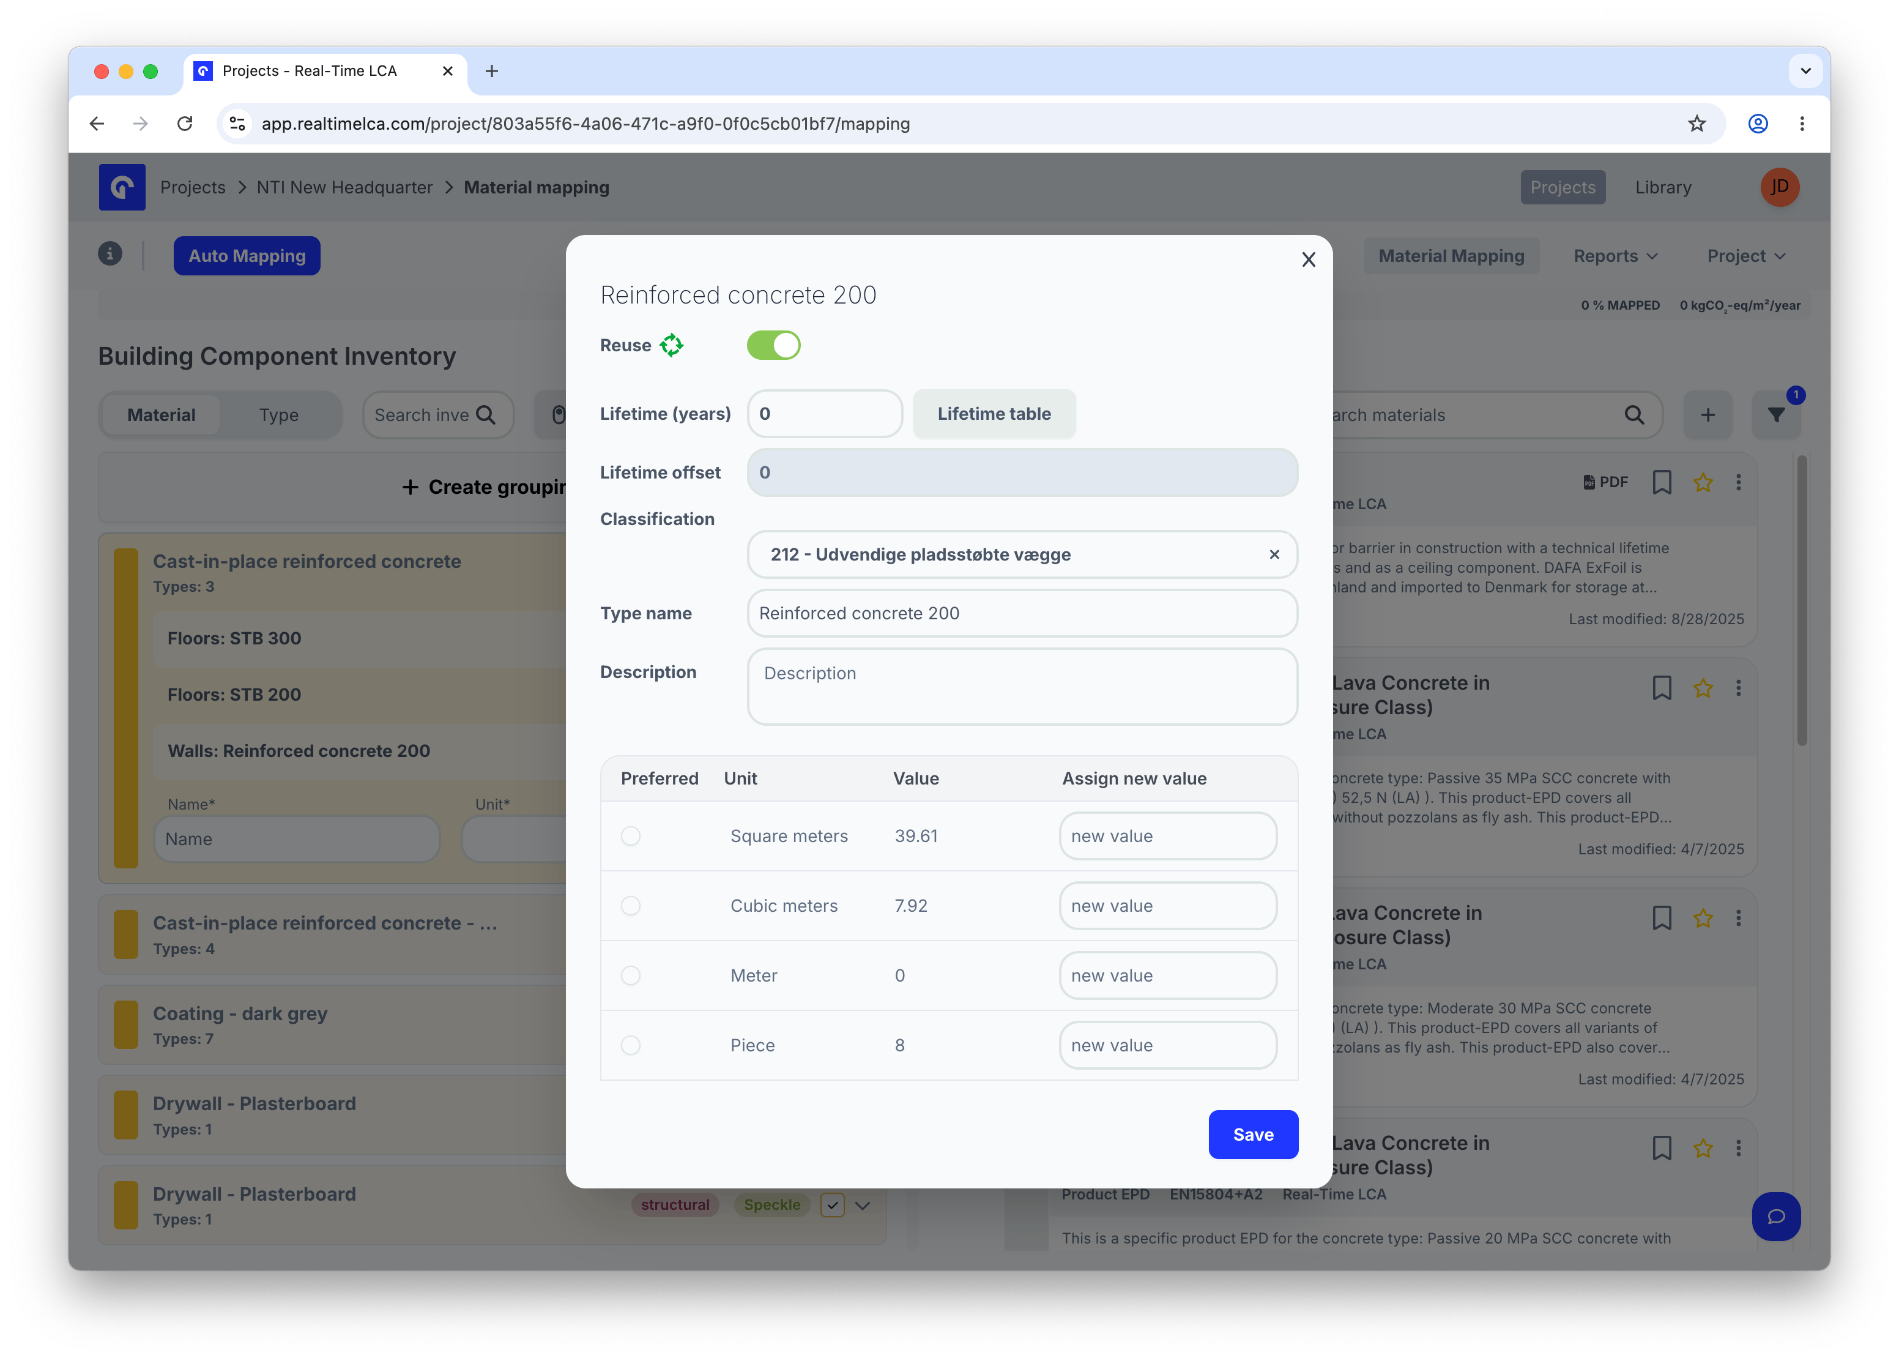Expand the Project dropdown menu

1746,255
